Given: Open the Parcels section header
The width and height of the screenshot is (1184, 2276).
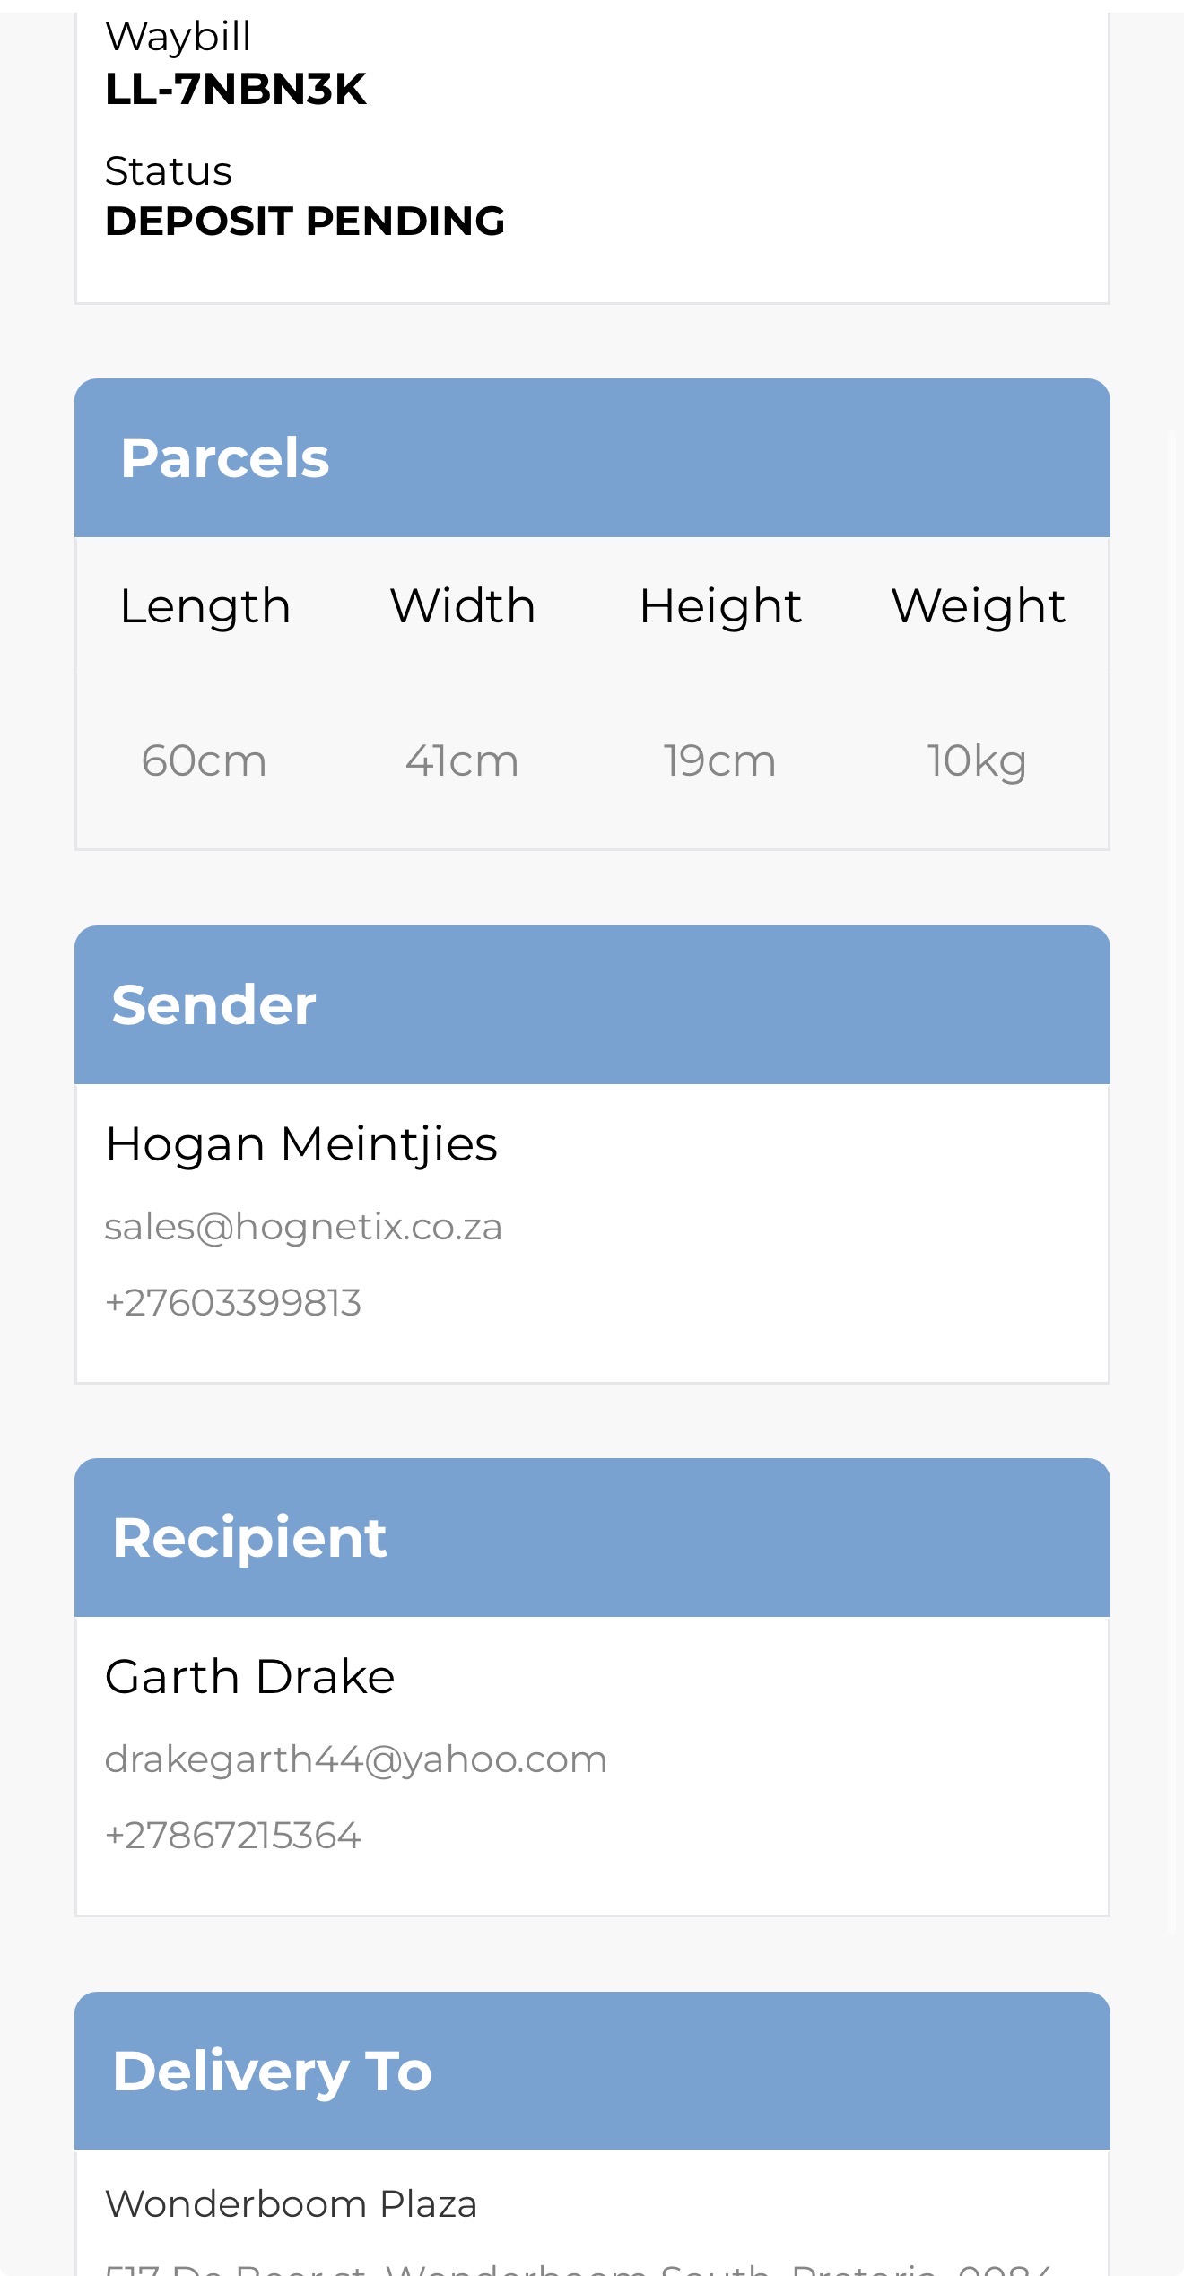Looking at the screenshot, I should coord(592,457).
